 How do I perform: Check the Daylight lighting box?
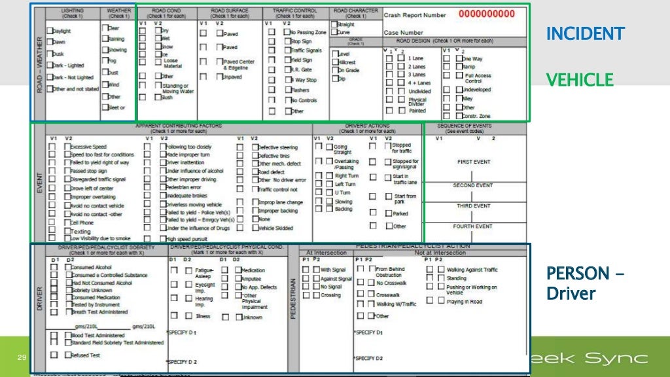tap(50, 31)
